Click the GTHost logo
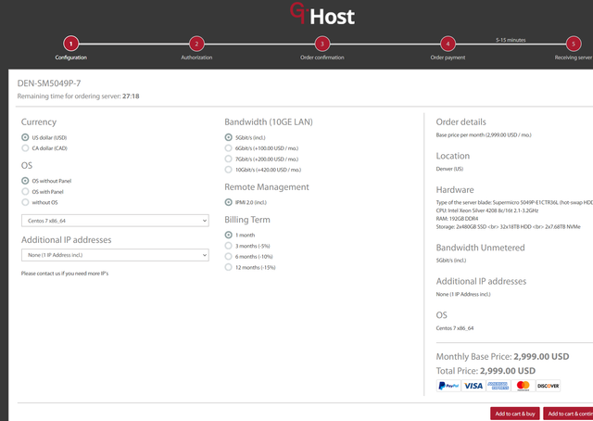This screenshot has width=593, height=421. pos(322,14)
